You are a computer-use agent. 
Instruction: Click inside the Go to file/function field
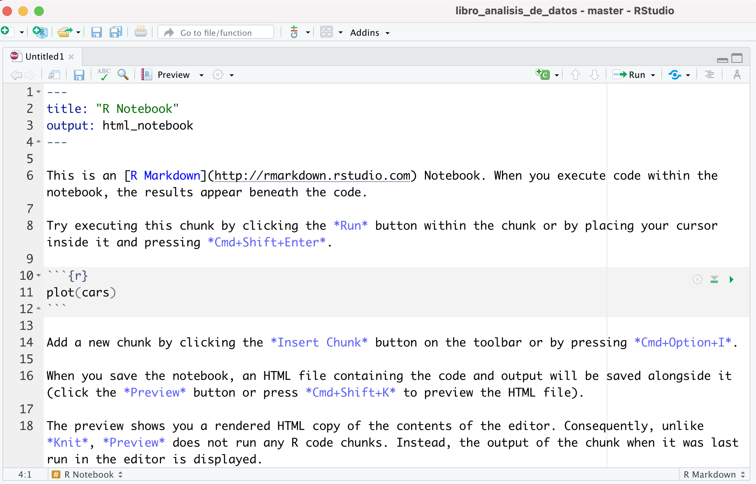click(217, 32)
